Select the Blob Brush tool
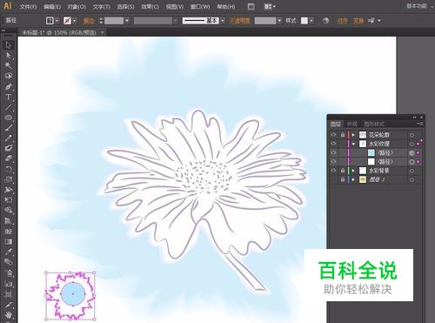Viewport: 435px width, 323px height. tap(9, 148)
